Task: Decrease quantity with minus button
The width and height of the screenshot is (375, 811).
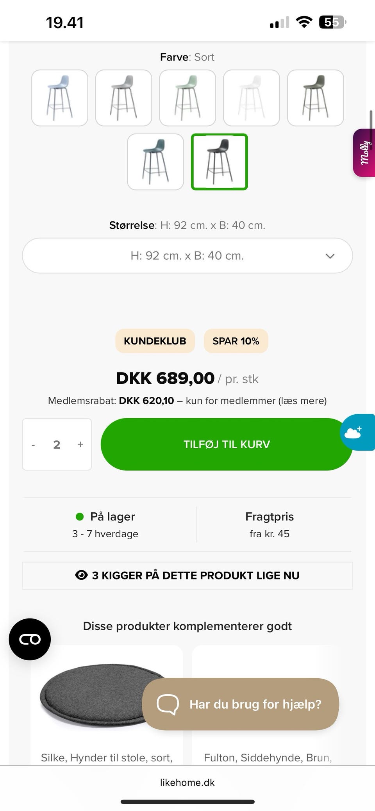Action: 34,445
